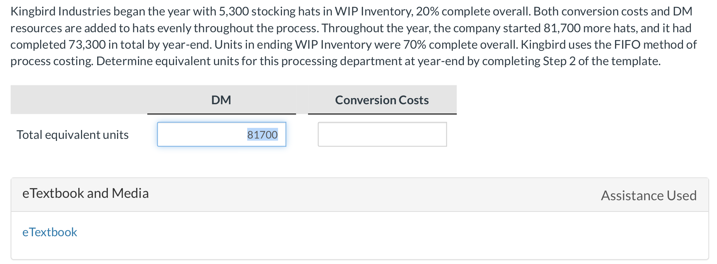This screenshot has width=717, height=264.
Task: Select the Conversion Costs column header
Action: 382,100
